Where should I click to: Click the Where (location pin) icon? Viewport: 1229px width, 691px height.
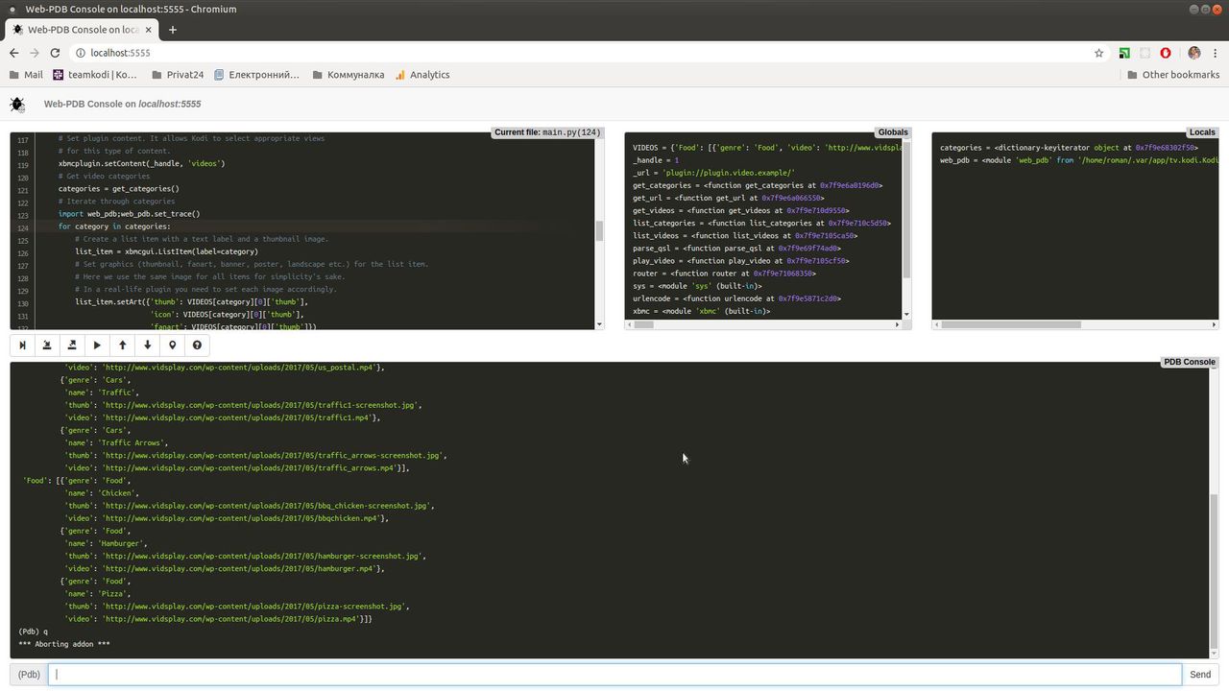coord(172,345)
